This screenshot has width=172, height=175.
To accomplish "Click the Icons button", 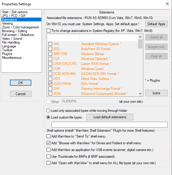I will (x=156, y=93).
